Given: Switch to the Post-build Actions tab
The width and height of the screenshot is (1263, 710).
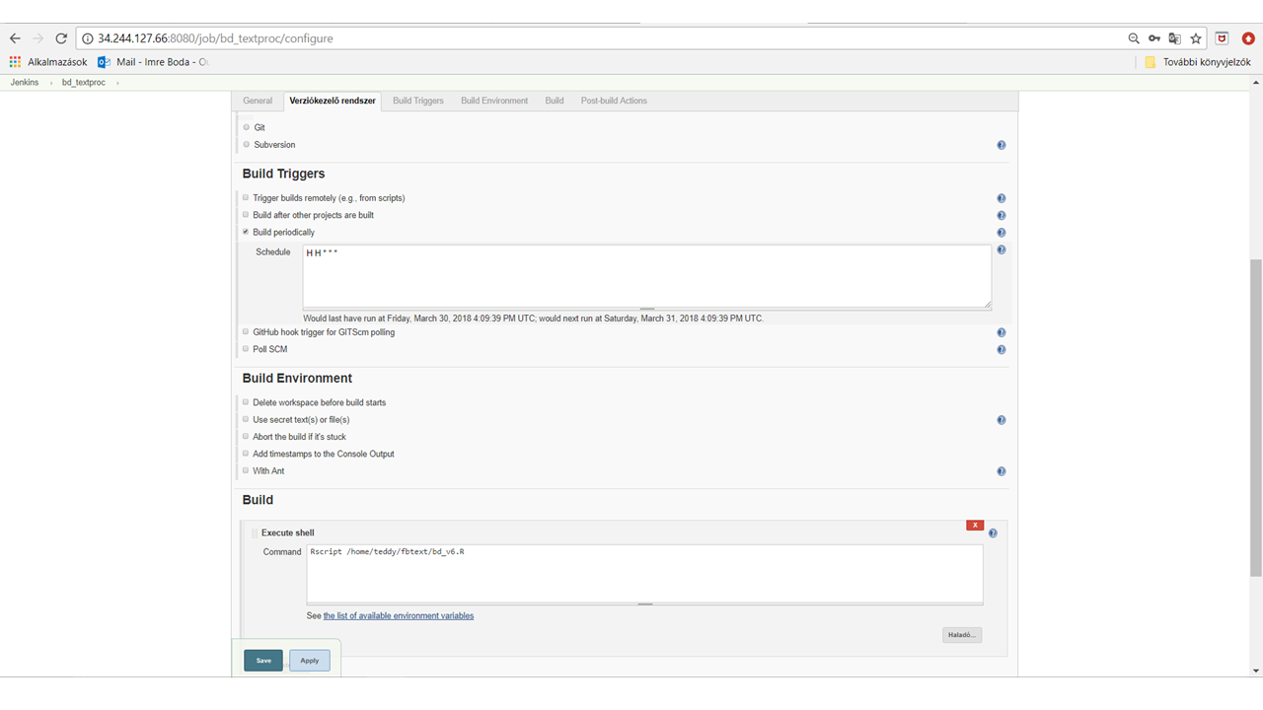Looking at the screenshot, I should tap(614, 101).
